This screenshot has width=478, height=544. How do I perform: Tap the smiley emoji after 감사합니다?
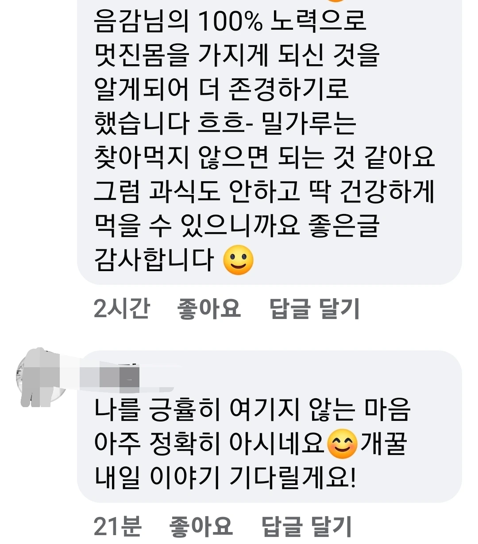point(239,260)
